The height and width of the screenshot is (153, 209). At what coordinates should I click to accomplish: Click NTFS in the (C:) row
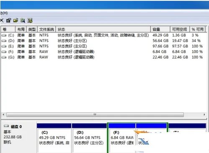coord(44,35)
